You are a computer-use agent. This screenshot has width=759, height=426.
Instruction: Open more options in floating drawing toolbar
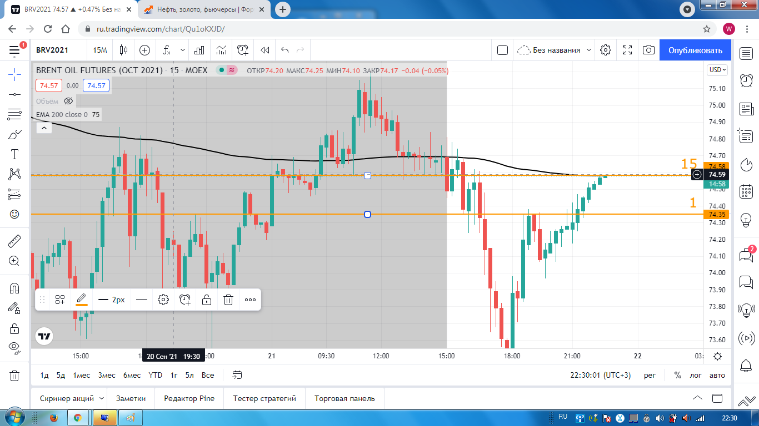(250, 300)
